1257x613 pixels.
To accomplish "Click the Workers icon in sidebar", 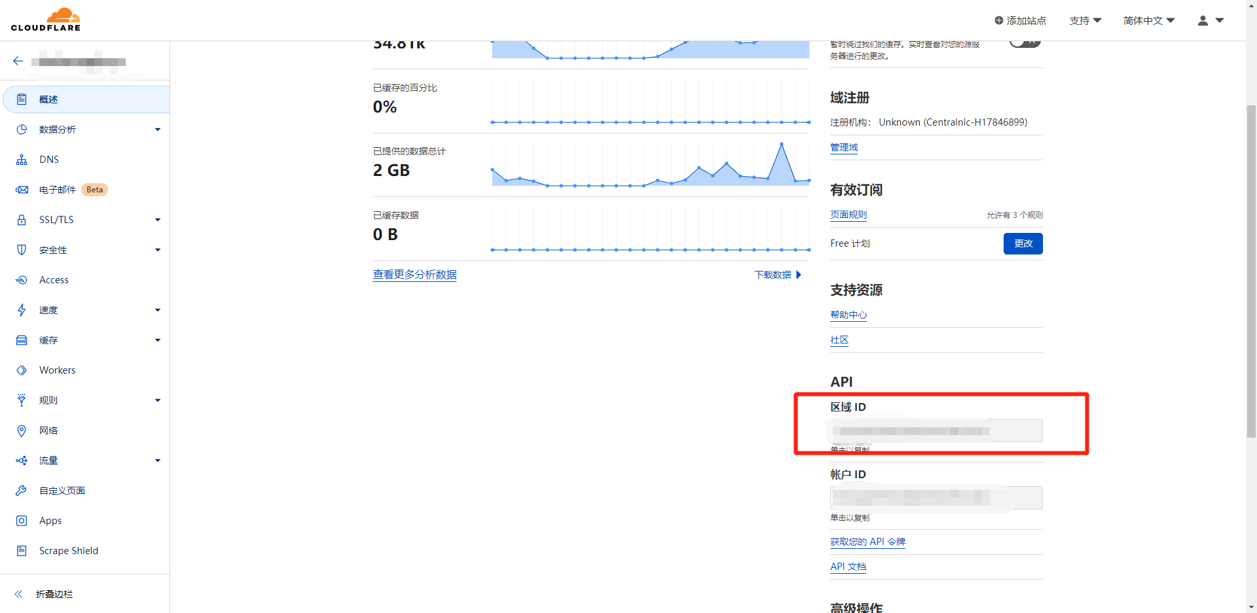I will point(22,370).
